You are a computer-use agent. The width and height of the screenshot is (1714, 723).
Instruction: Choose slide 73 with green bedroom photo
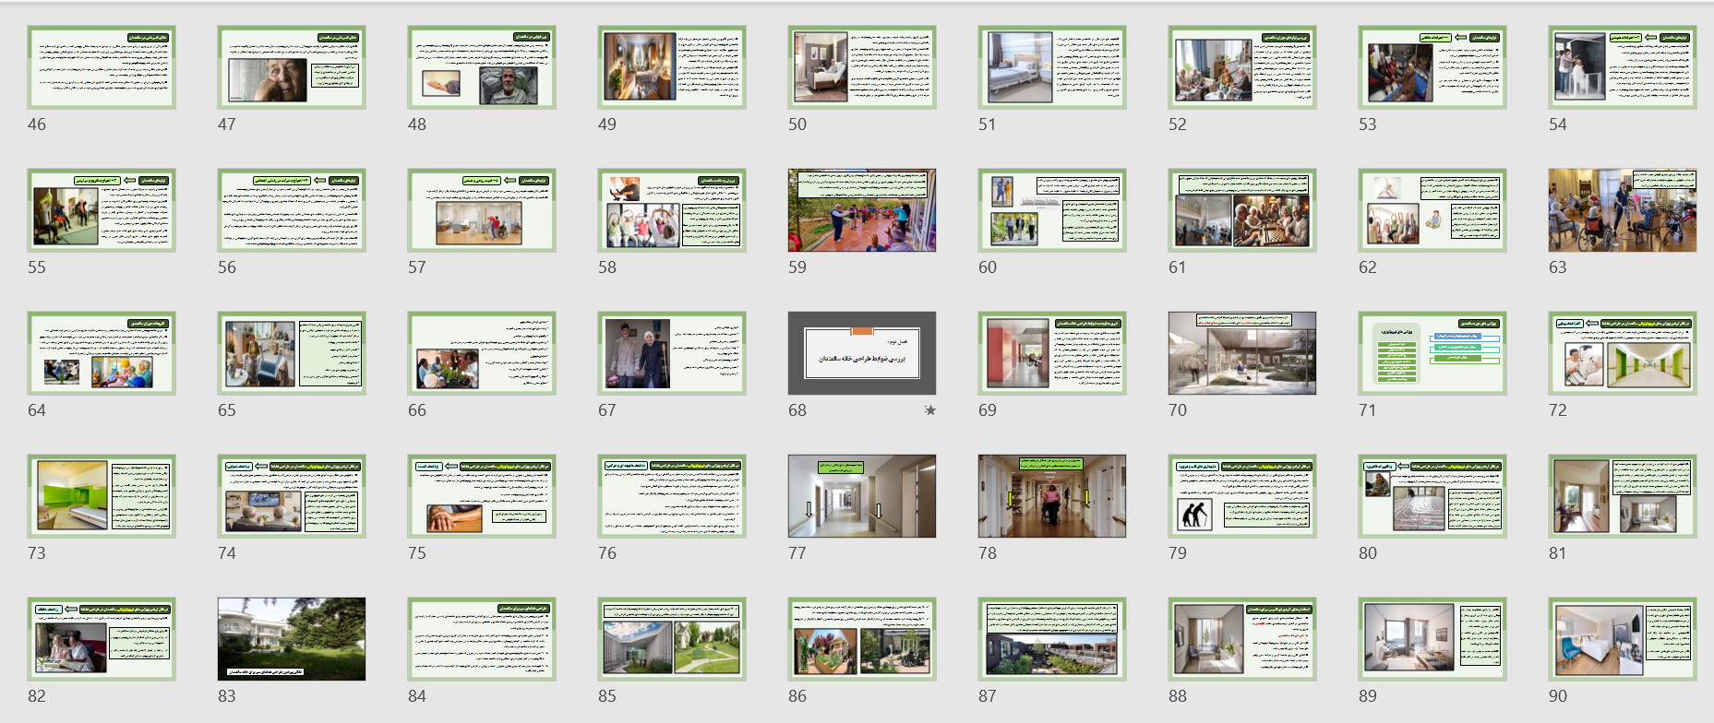(102, 496)
